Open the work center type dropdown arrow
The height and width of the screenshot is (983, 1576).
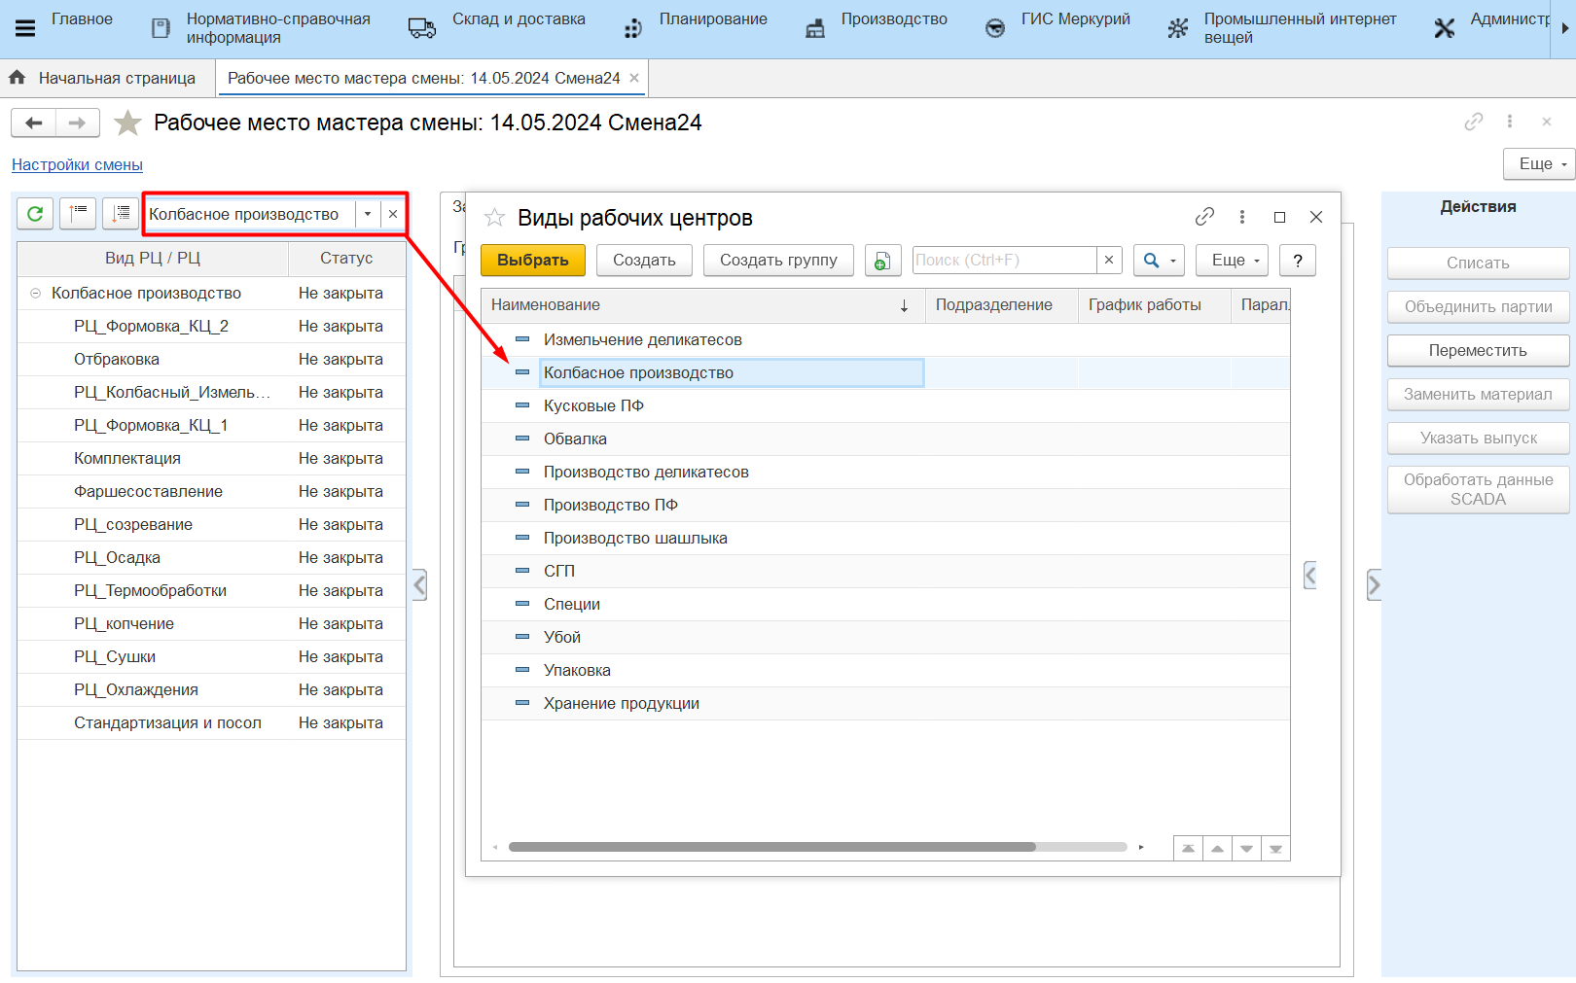[368, 214]
